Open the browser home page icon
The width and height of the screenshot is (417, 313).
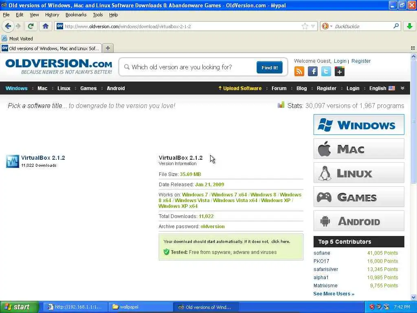[x=46, y=26]
